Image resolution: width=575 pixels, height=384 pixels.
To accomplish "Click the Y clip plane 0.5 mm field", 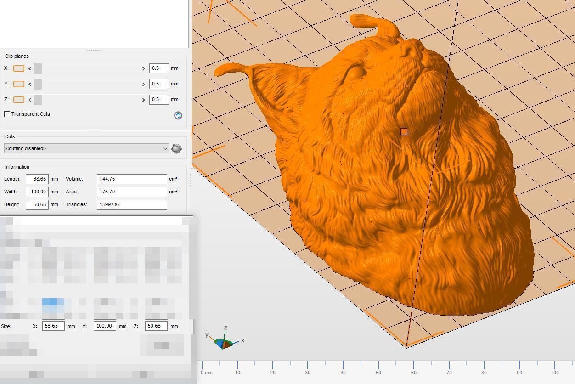I will [x=159, y=84].
